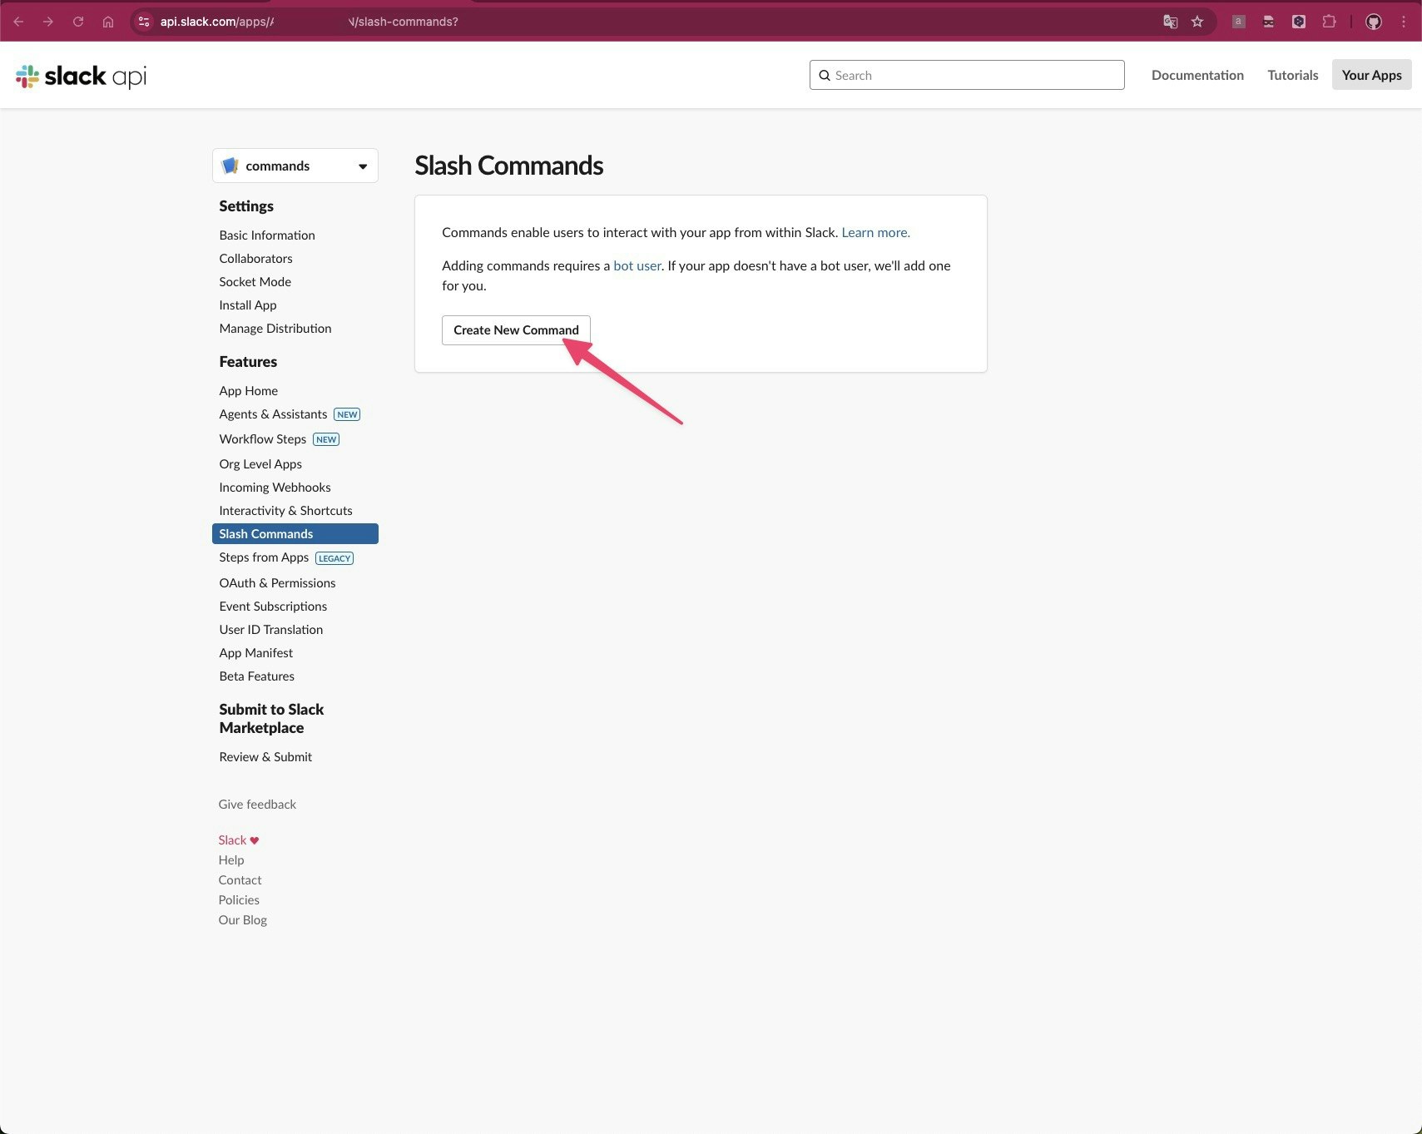Open browser home page icon
The width and height of the screenshot is (1422, 1134).
108,22
